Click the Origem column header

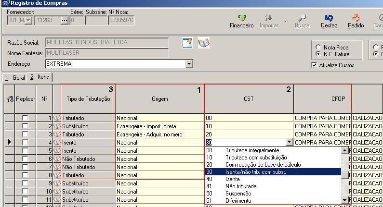click(159, 99)
